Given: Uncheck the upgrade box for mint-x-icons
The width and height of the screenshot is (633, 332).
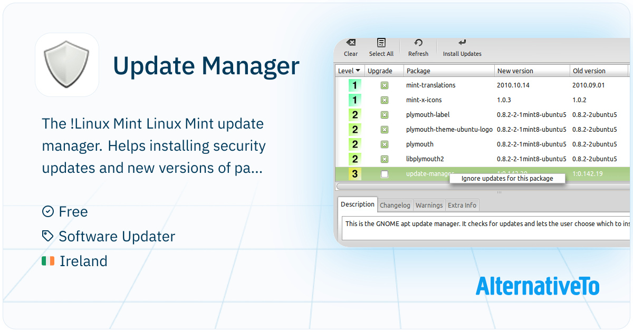Looking at the screenshot, I should tap(385, 100).
